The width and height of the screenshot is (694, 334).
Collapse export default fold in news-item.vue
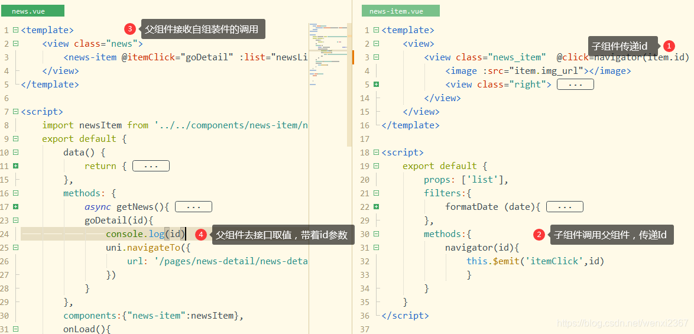[376, 166]
